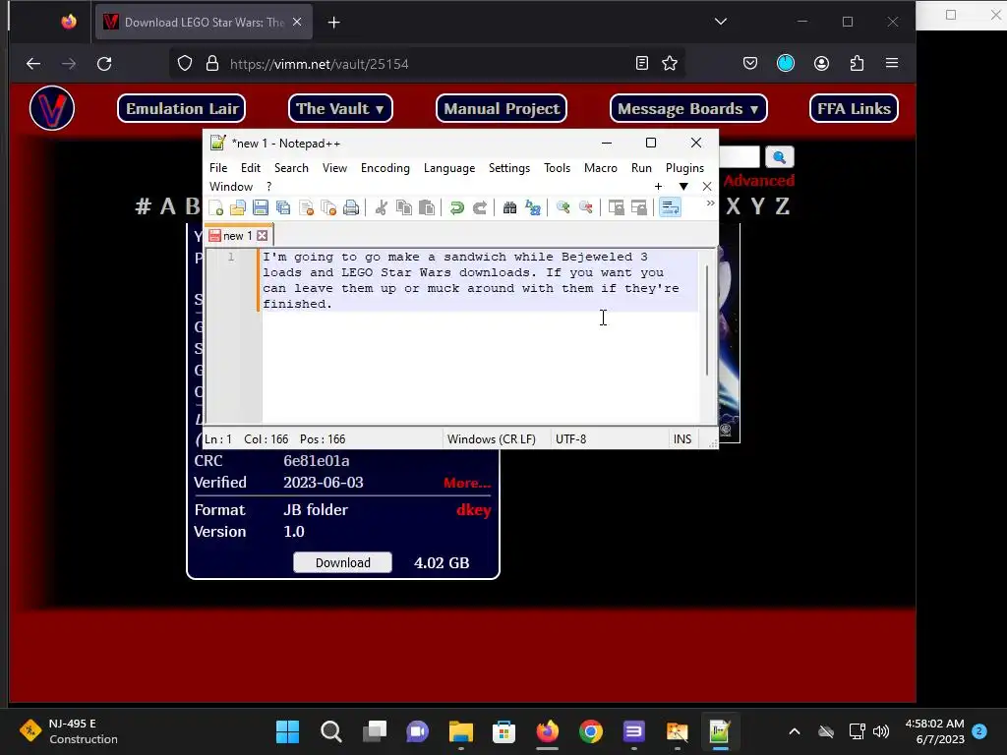1007x755 pixels.
Task: Open the Encoding menu
Action: click(385, 168)
